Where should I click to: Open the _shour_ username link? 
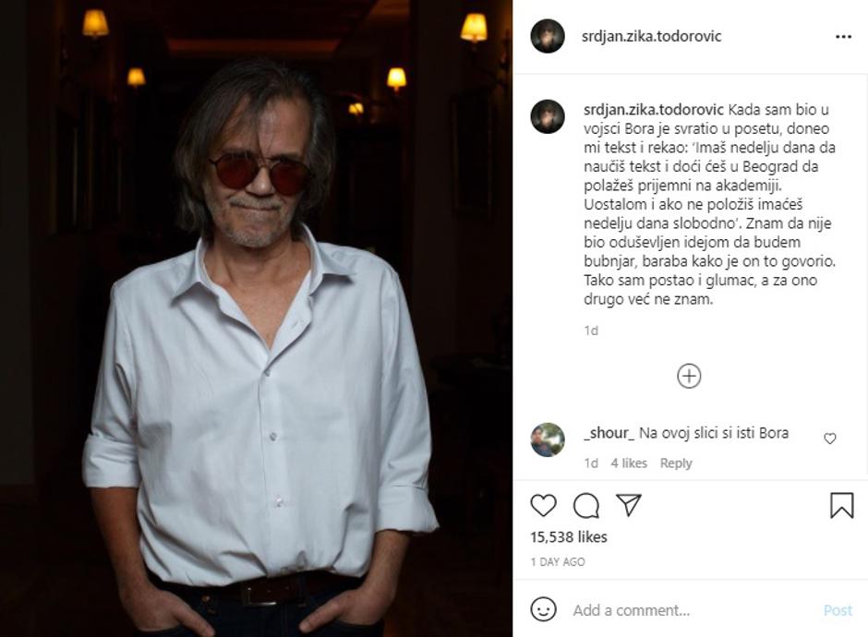(x=609, y=433)
